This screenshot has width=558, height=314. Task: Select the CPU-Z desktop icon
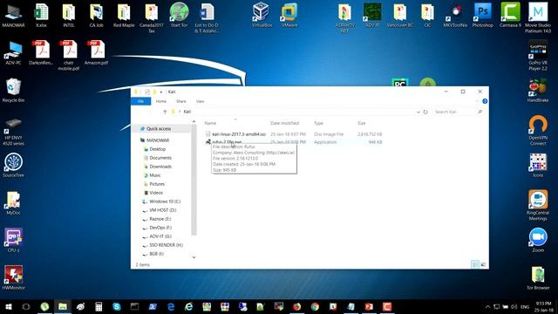(x=13, y=241)
